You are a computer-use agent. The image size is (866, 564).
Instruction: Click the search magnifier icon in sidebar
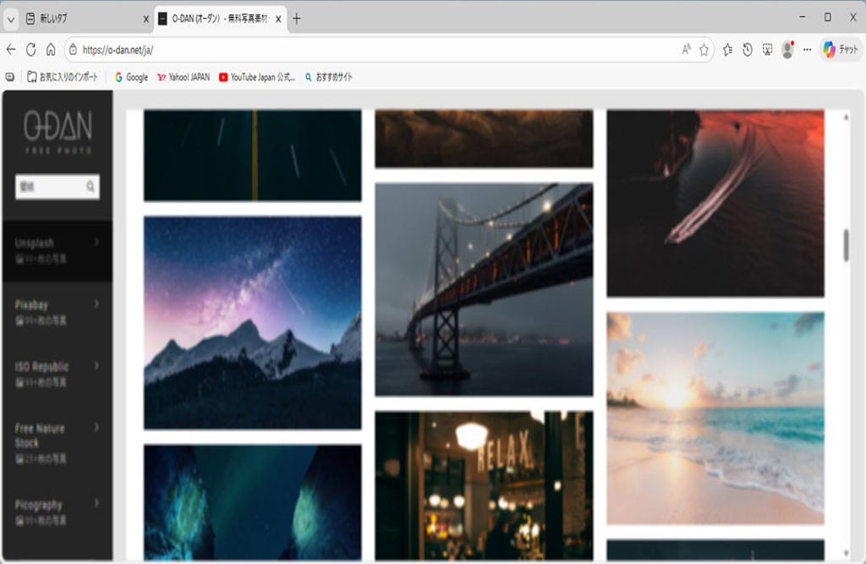click(x=90, y=187)
